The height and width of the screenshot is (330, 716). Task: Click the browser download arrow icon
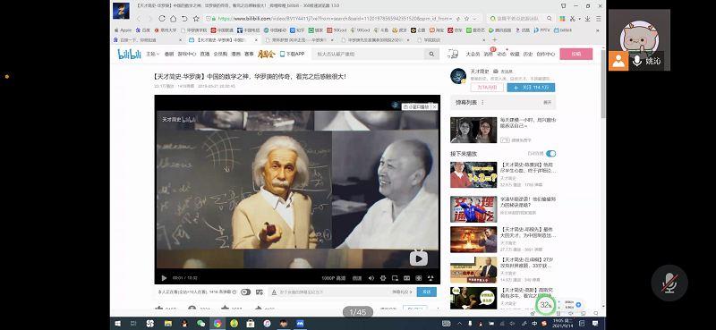tap(587, 19)
